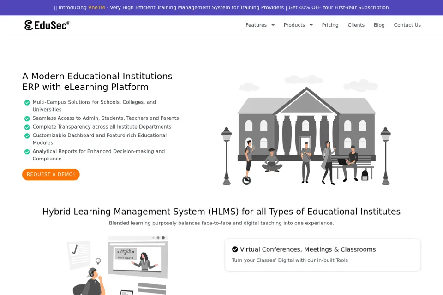Click the online teacher classroom illustration
The height and width of the screenshot is (295, 443).
[118, 265]
